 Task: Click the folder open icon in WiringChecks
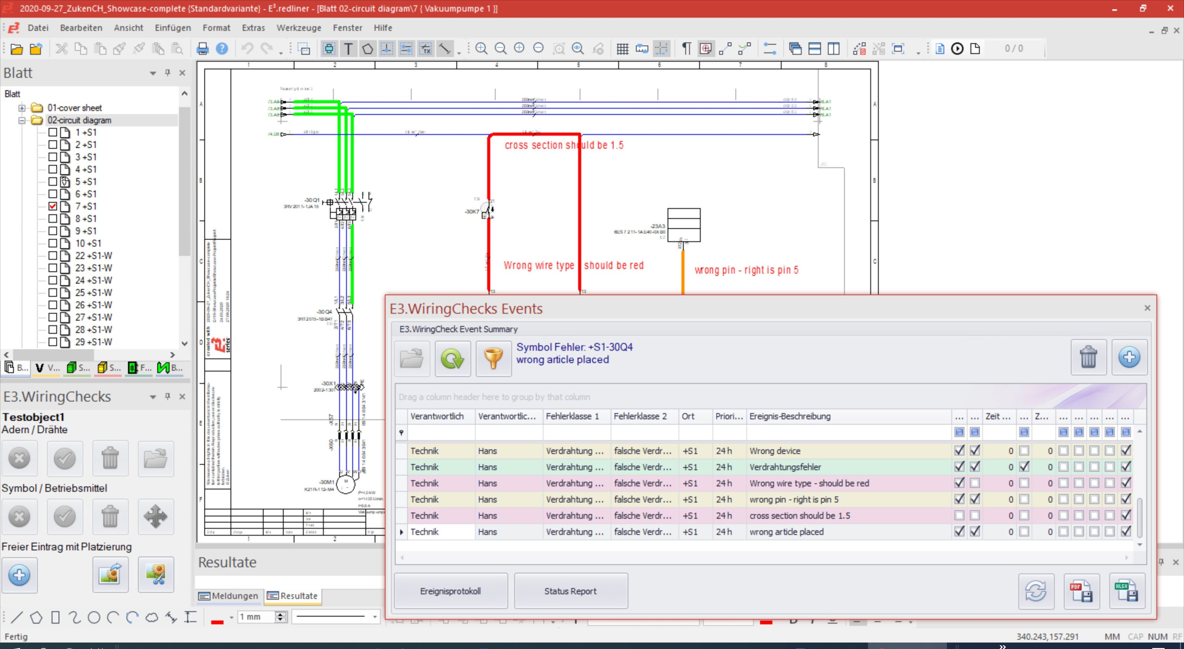(x=411, y=357)
